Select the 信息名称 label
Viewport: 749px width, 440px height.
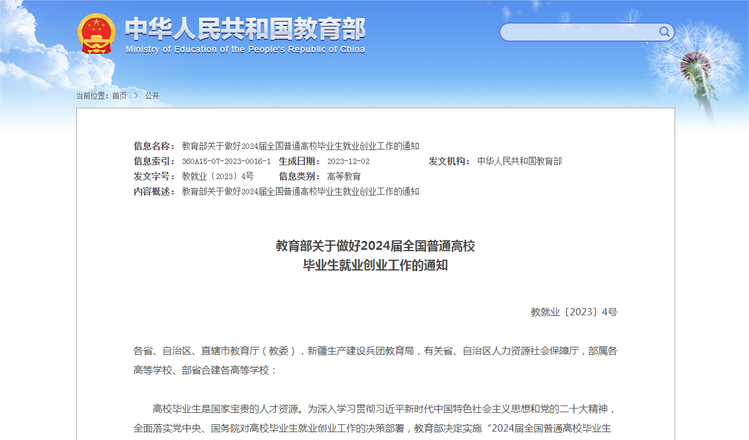(x=154, y=146)
